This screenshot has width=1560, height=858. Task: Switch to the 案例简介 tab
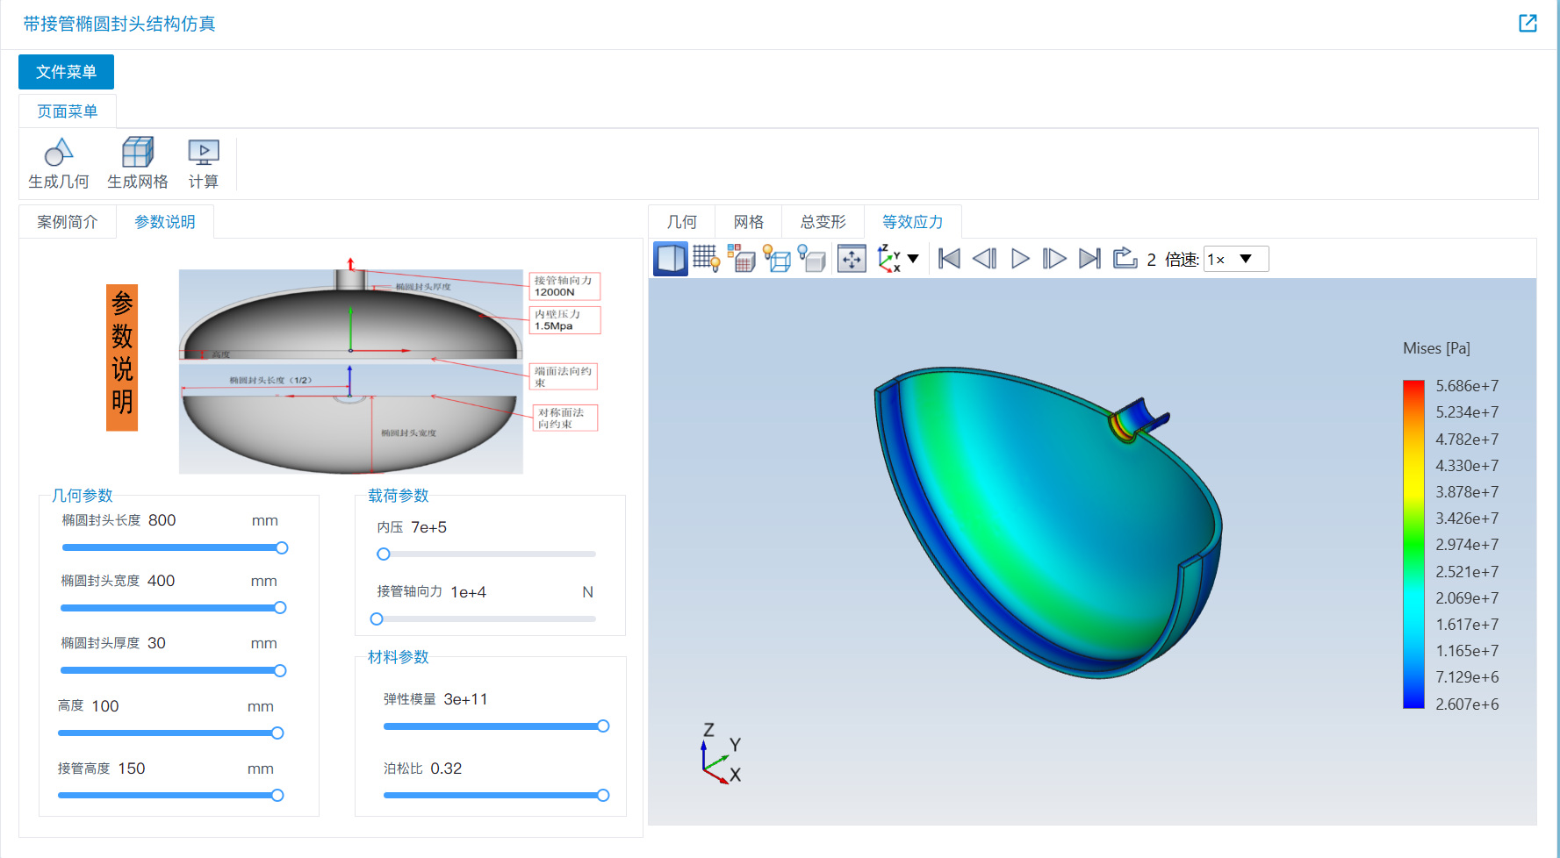pyautogui.click(x=68, y=222)
